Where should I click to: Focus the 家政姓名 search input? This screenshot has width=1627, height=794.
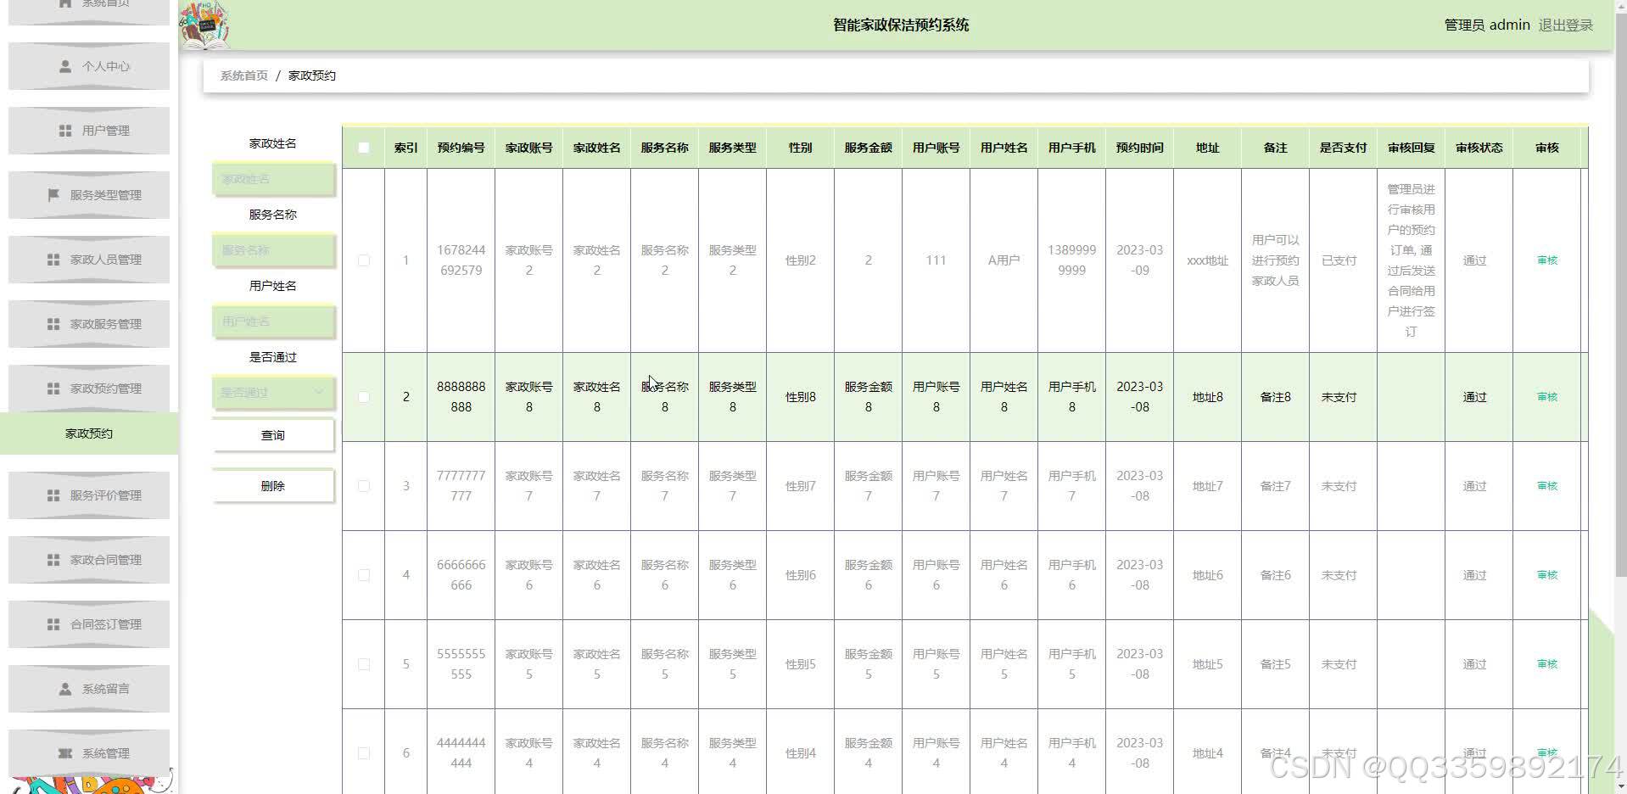273,179
